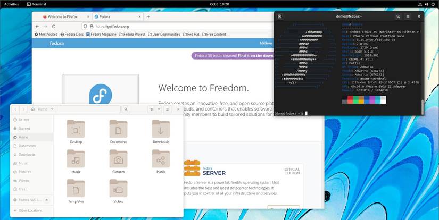This screenshot has height=220, width=439.
Task: Select Downloads in Files sidebar
Action: pos(31,154)
